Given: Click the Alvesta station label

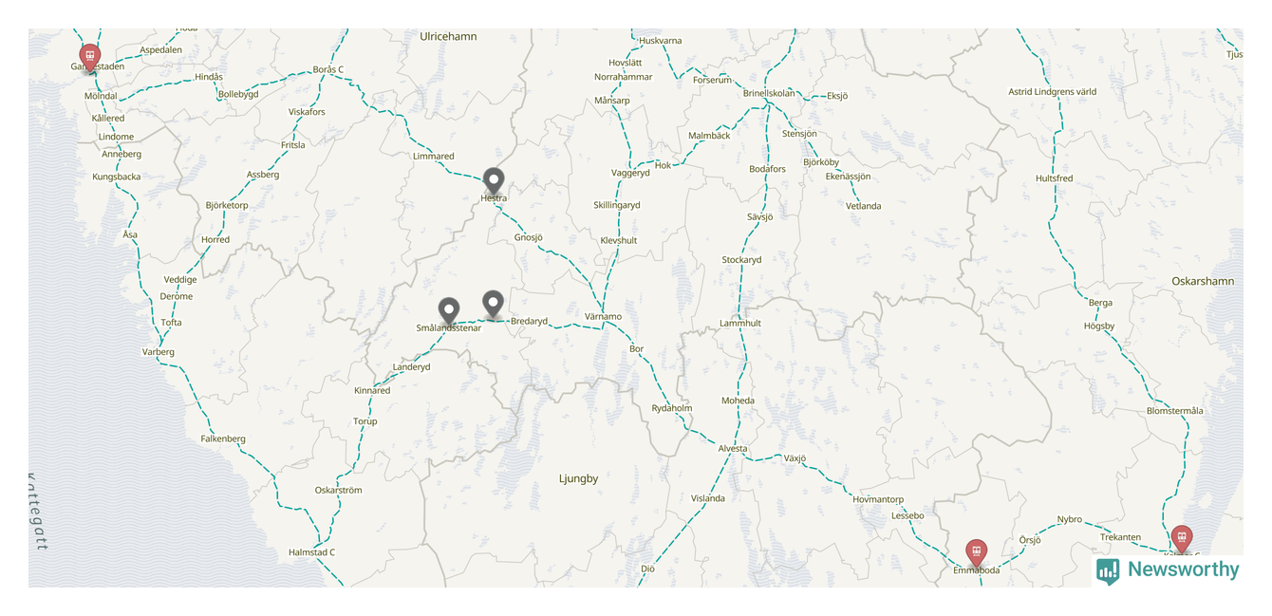Looking at the screenshot, I should pos(733,449).
